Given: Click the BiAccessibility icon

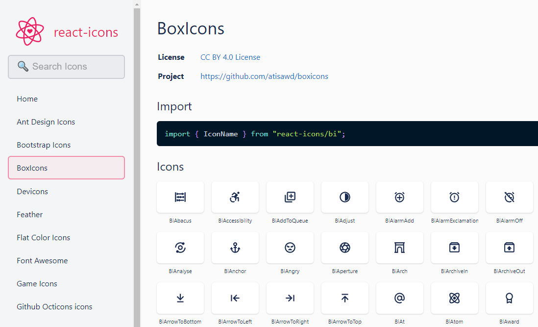Looking at the screenshot, I should click(235, 197).
